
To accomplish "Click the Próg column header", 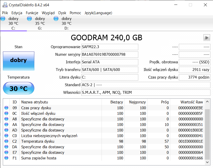I will [159, 102].
